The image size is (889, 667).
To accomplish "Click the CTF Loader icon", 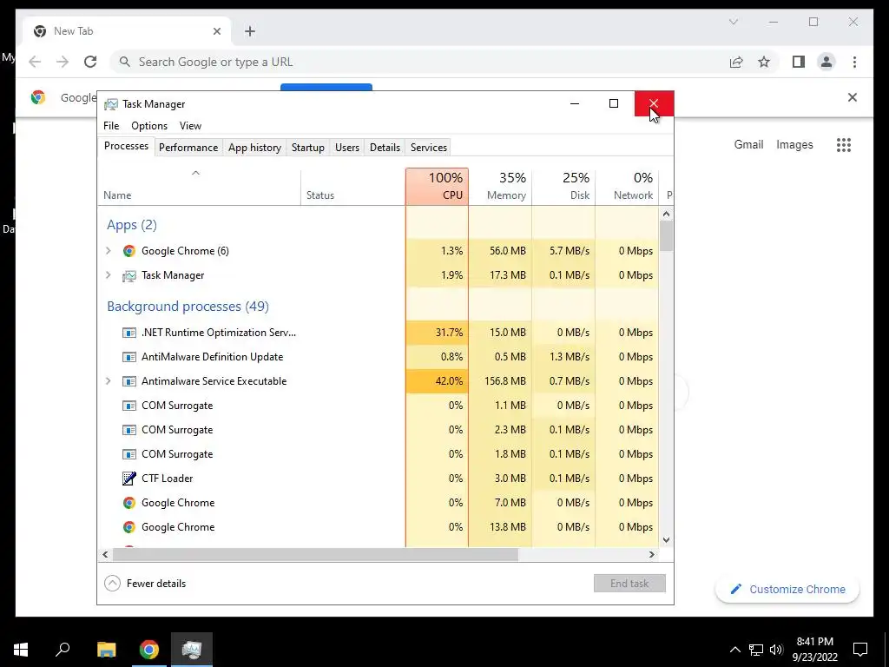I will point(129,479).
